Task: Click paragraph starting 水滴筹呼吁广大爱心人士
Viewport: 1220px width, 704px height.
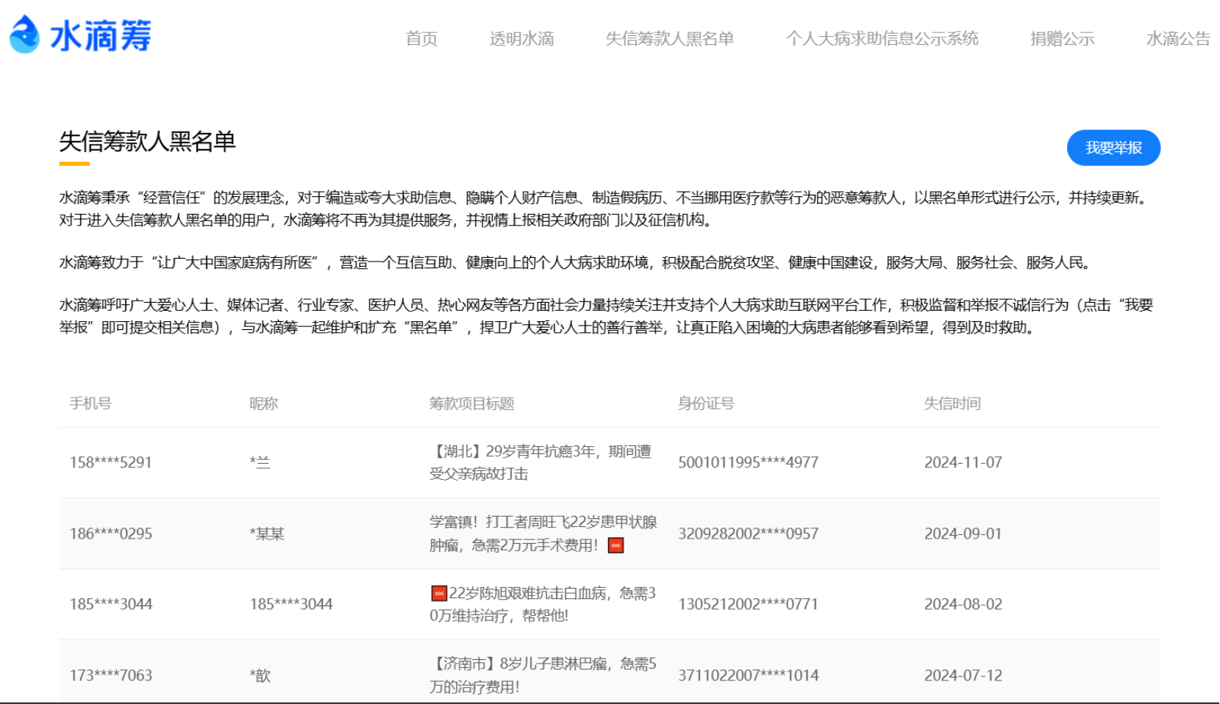Action: point(606,316)
